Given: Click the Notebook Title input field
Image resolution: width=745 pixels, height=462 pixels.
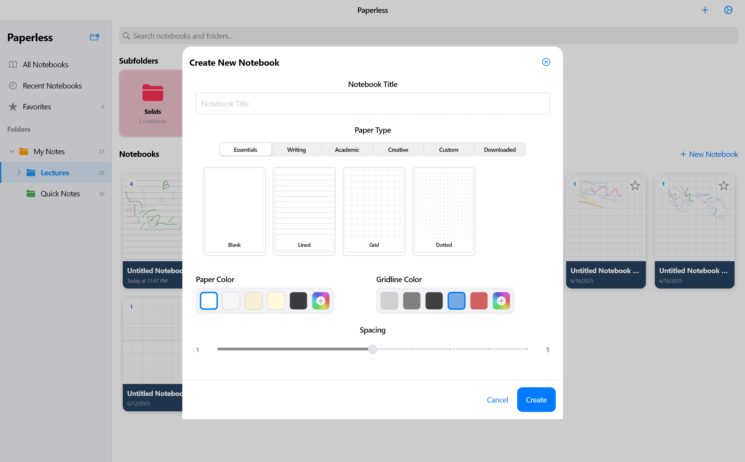Looking at the screenshot, I should pos(373,103).
